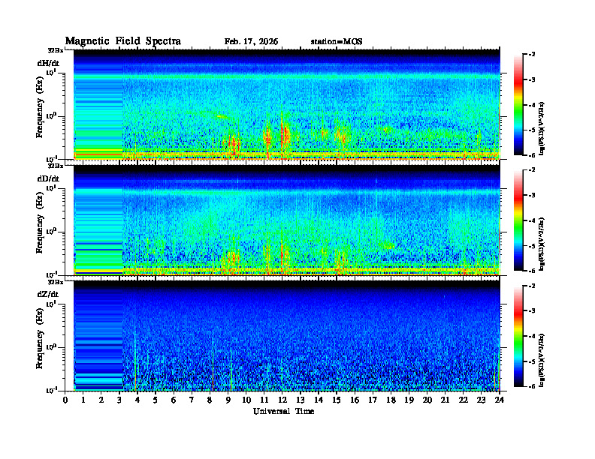Click the 'Magnetic Field Spectra' title
The height and width of the screenshot is (459, 595).
point(123,41)
